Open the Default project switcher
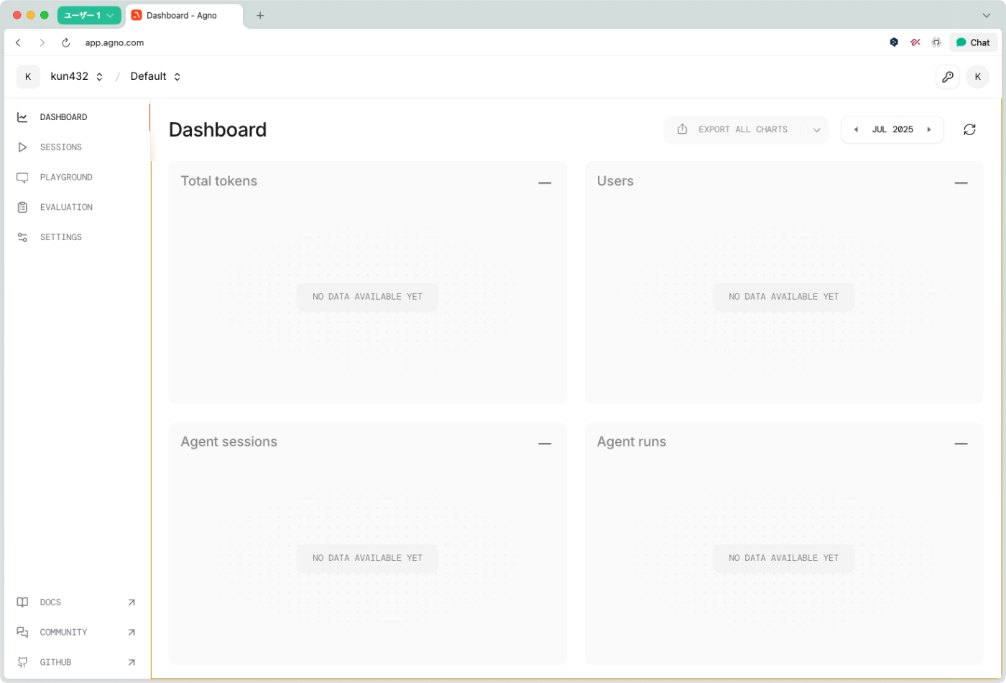This screenshot has height=683, width=1006. pyautogui.click(x=156, y=76)
